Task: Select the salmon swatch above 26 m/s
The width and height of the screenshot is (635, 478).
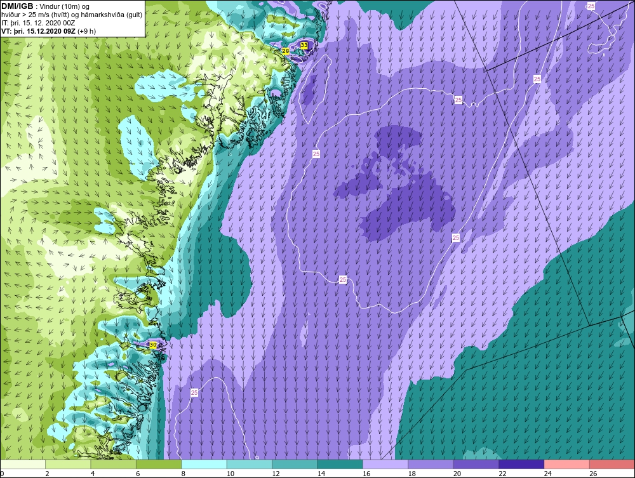Action: [x=612, y=464]
